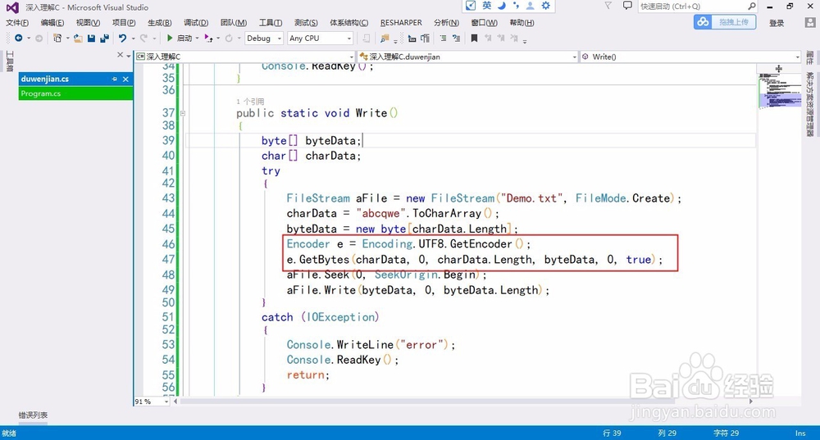Click the Save floppy disk icon
The image size is (820, 440).
click(92, 39)
